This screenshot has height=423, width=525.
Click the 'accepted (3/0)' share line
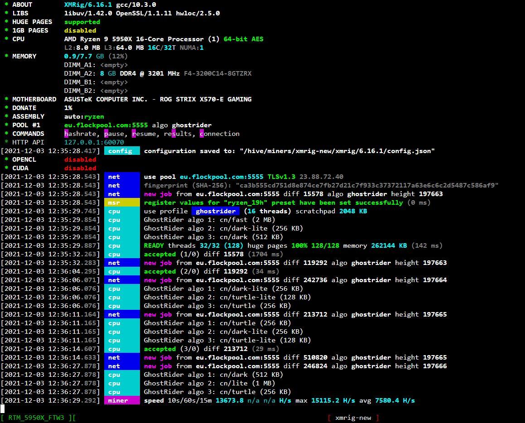pyautogui.click(x=212, y=349)
